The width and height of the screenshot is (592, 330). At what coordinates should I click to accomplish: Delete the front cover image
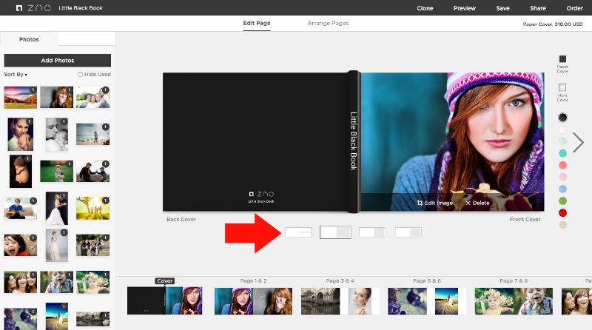click(x=477, y=203)
